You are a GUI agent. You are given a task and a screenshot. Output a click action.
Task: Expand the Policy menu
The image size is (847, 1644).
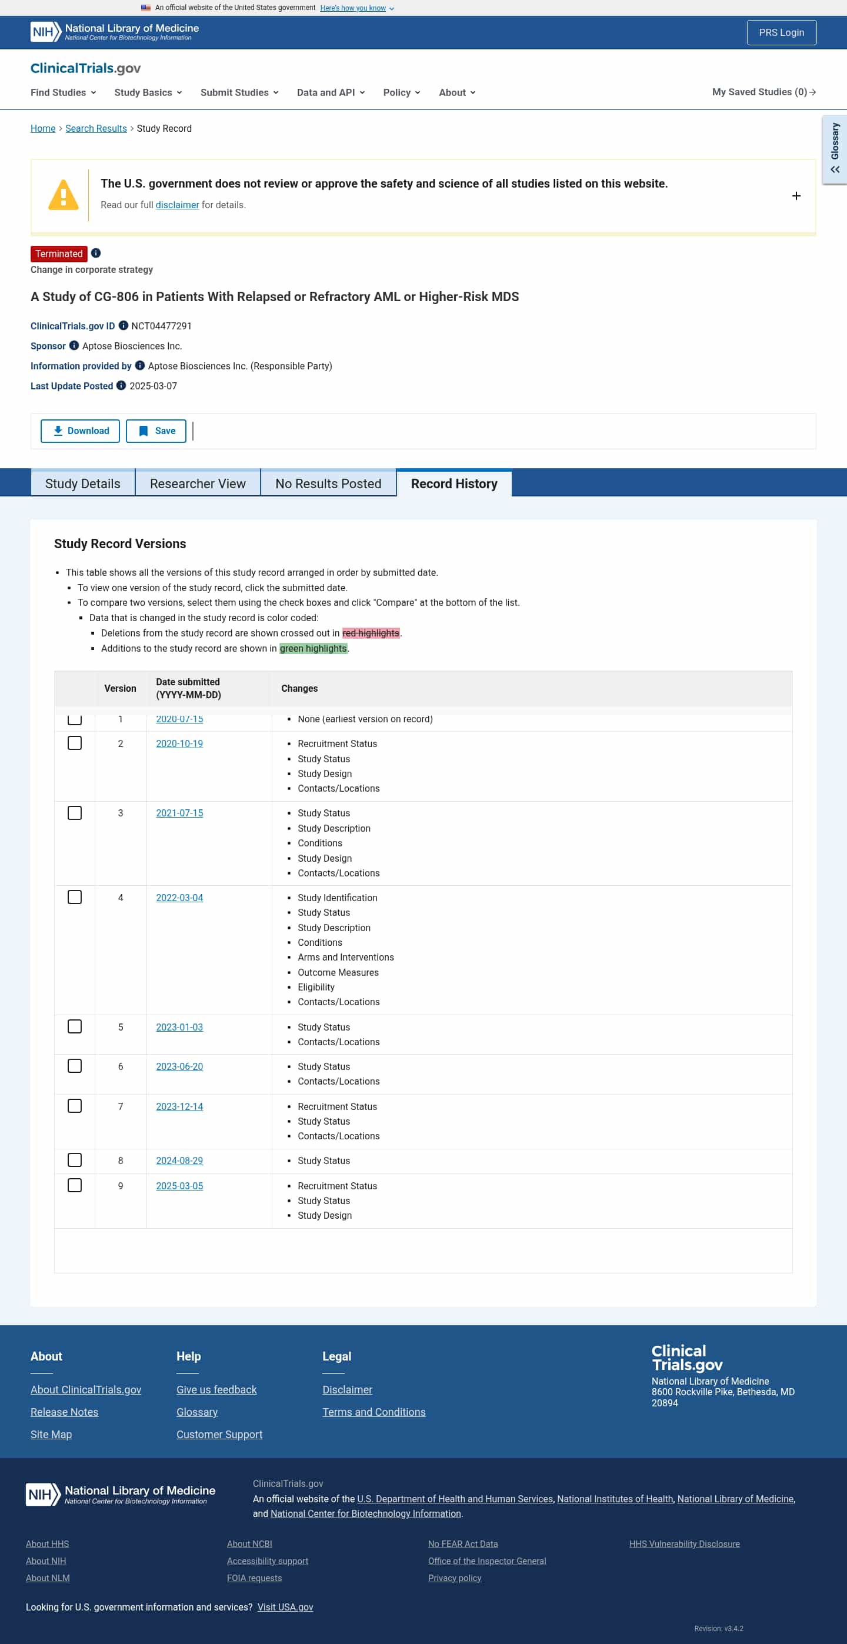click(x=402, y=92)
